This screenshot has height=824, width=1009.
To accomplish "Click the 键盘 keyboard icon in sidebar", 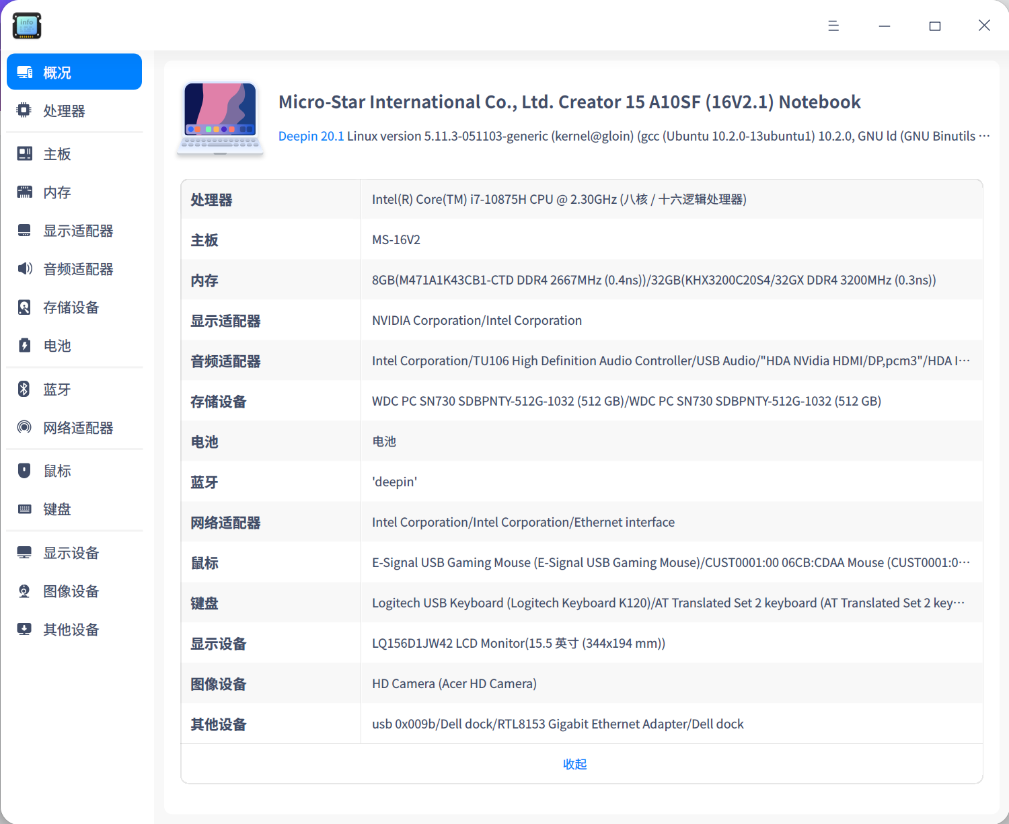I will coord(24,509).
